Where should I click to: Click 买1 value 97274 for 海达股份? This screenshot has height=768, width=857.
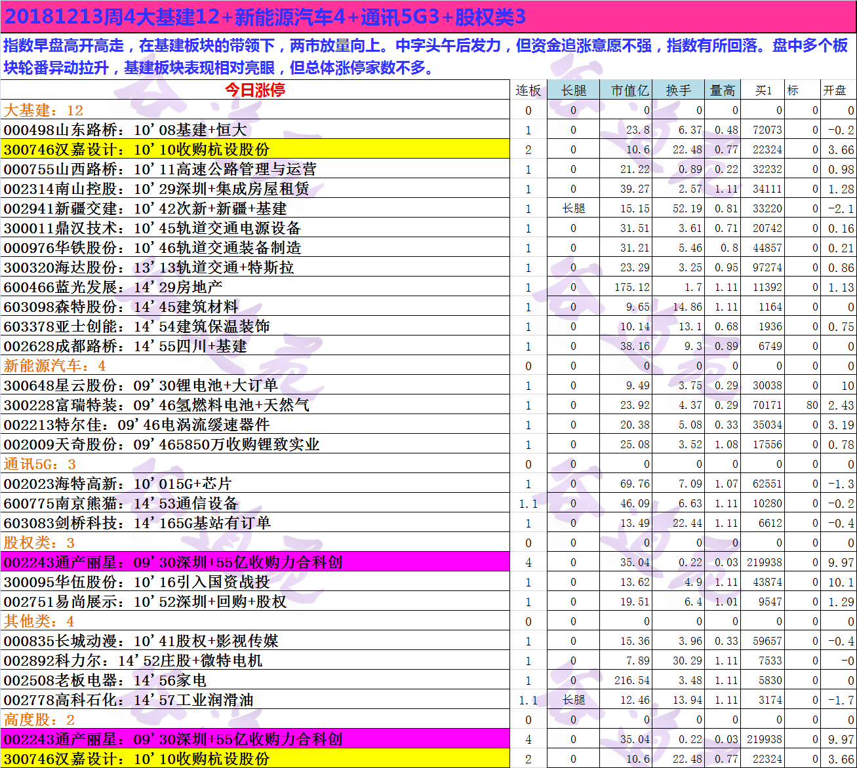tap(763, 267)
